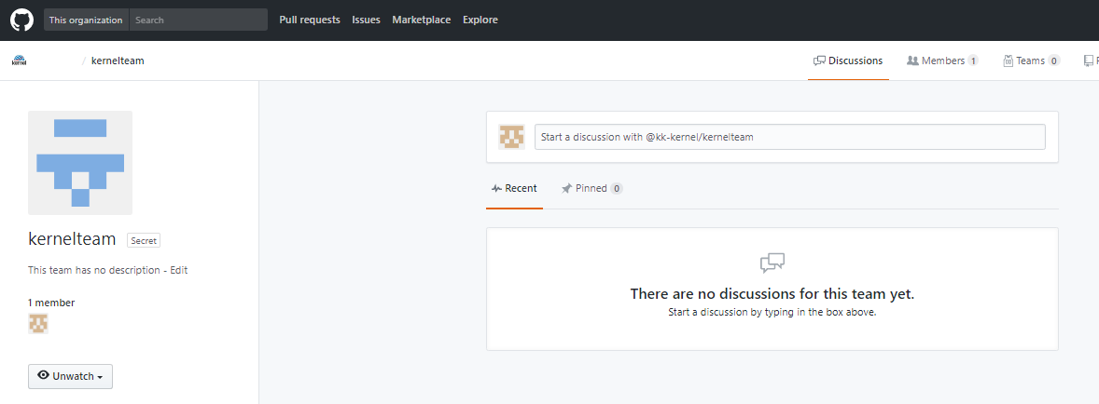Screen dimensions: 1099x404
Task: Show Pinned discussions
Action: tap(591, 188)
